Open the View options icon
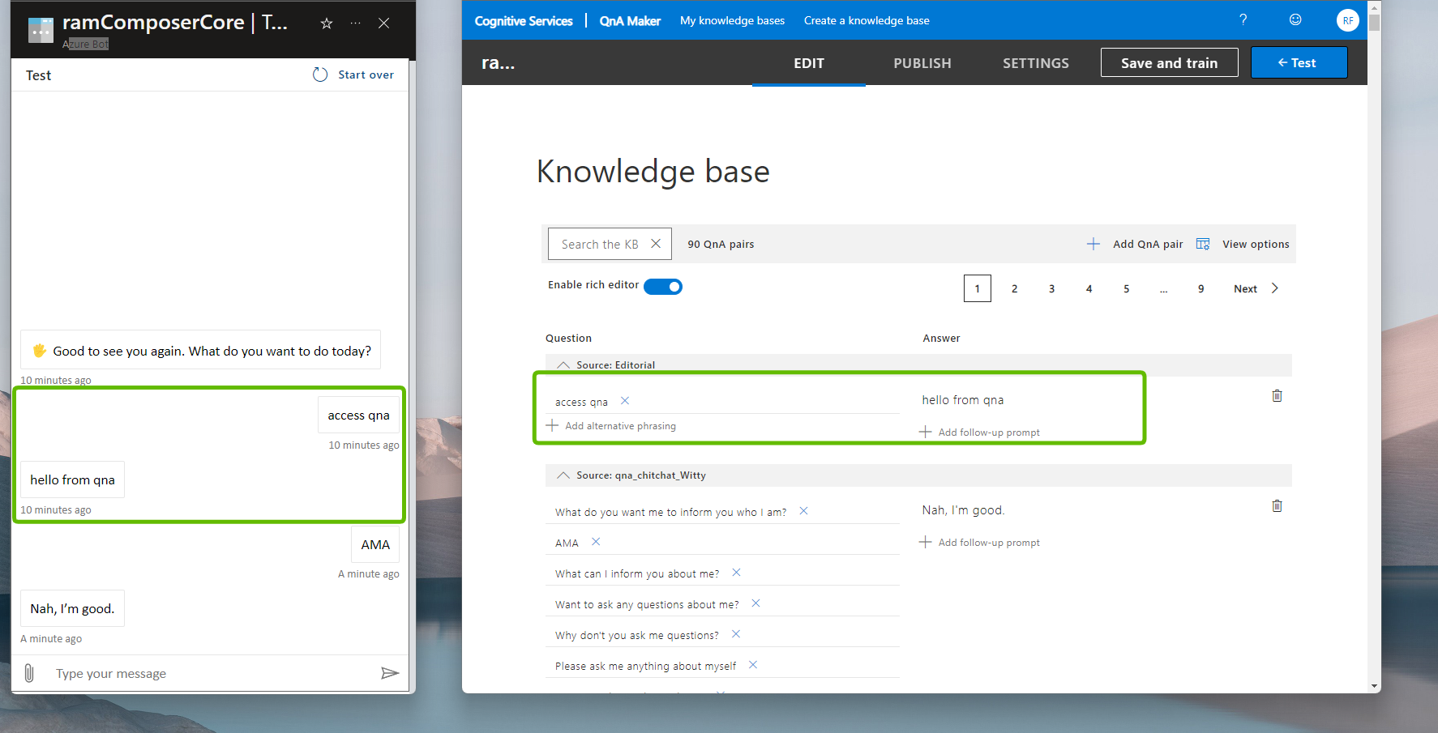1438x733 pixels. click(x=1203, y=243)
